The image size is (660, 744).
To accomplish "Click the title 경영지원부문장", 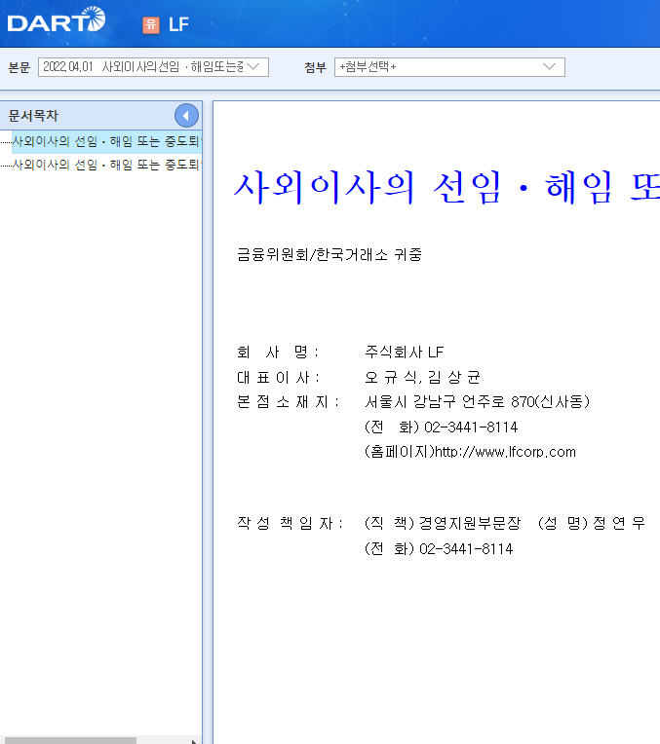I will [470, 523].
